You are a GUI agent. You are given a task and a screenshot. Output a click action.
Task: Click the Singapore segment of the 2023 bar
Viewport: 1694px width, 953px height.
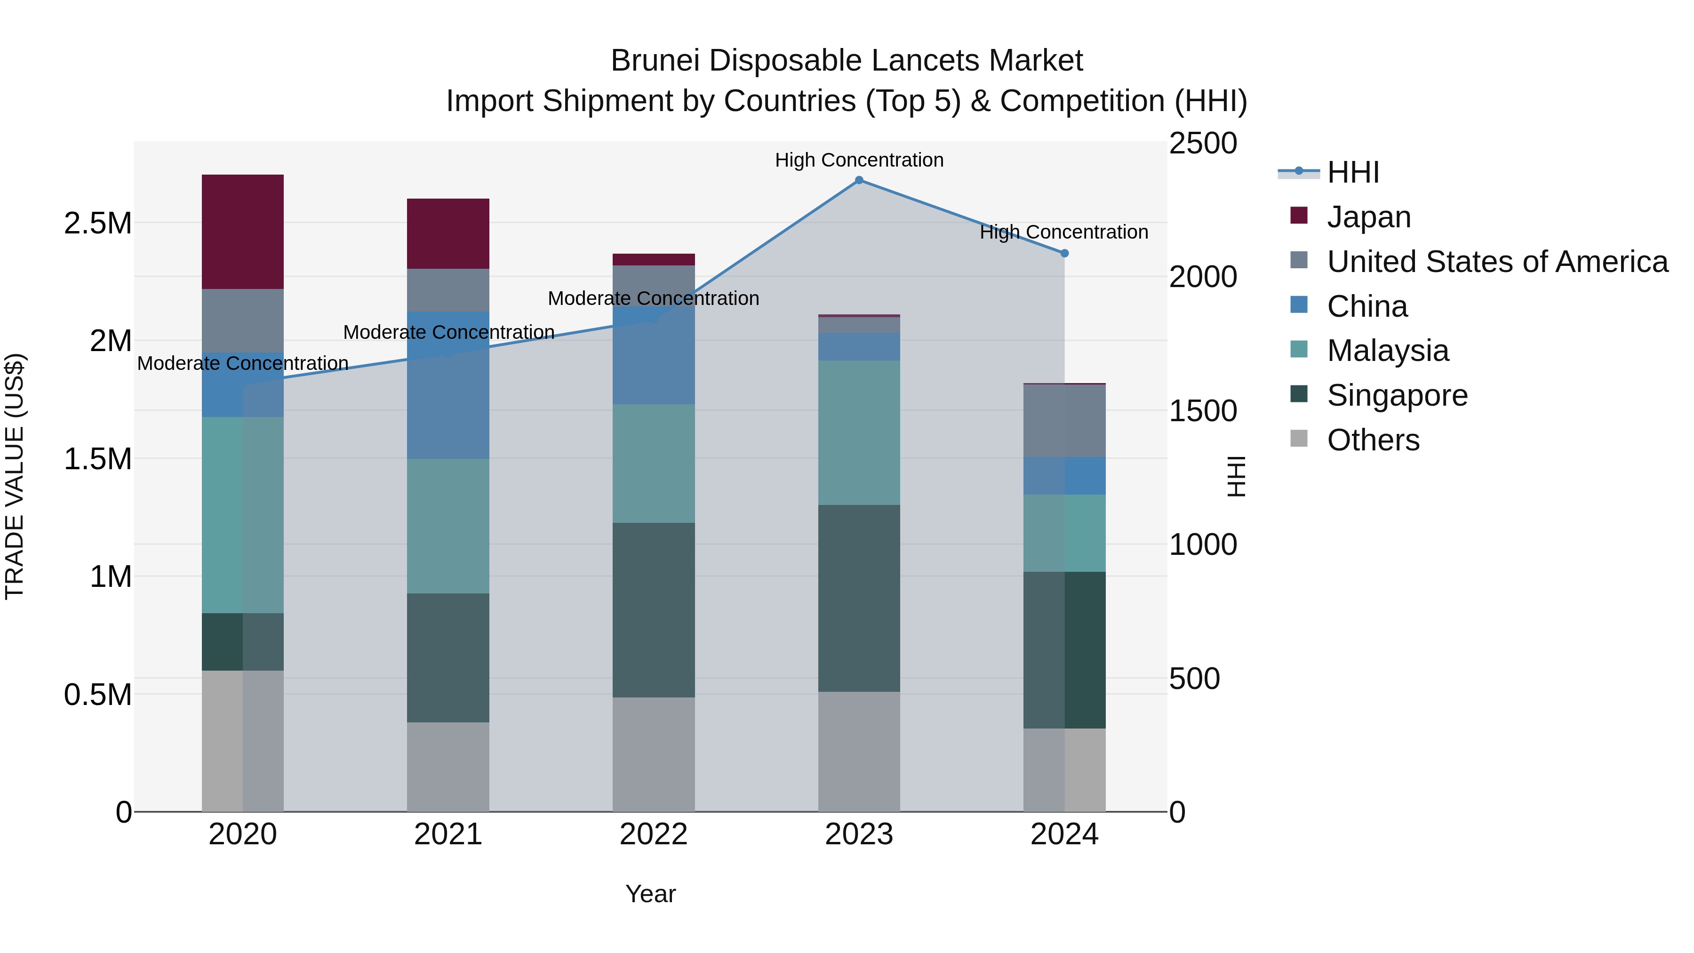(x=859, y=599)
